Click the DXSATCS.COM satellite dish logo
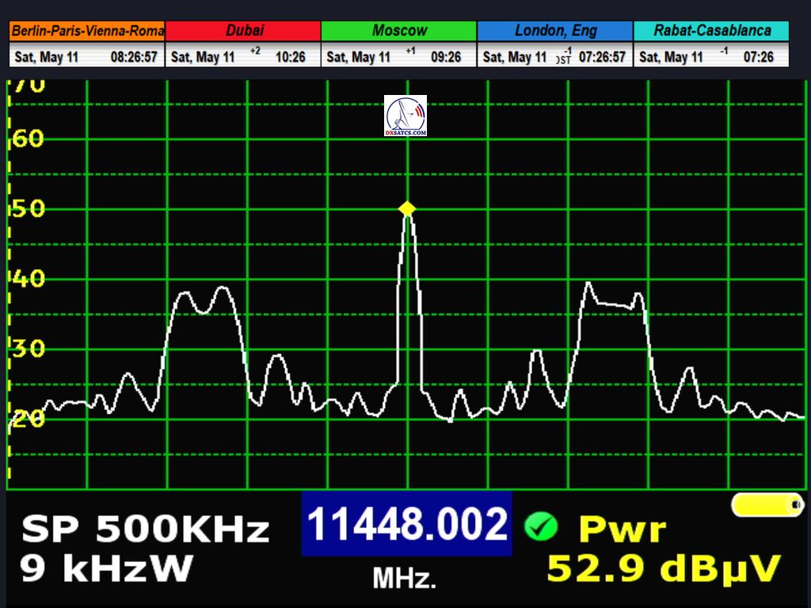This screenshot has width=811, height=608. tap(405, 116)
